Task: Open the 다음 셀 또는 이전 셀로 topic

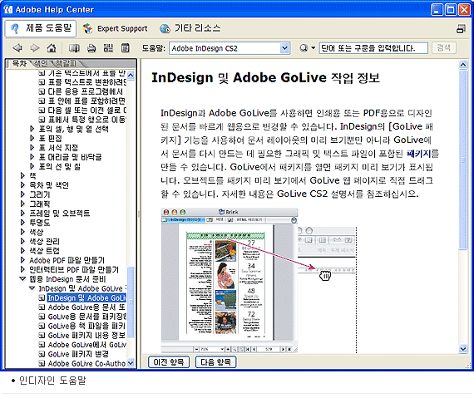Action: coord(86,111)
